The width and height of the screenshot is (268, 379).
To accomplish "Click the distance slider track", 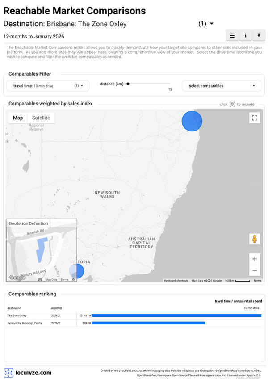I will (x=149, y=84).
